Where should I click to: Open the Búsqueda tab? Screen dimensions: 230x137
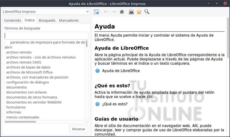click(x=47, y=20)
